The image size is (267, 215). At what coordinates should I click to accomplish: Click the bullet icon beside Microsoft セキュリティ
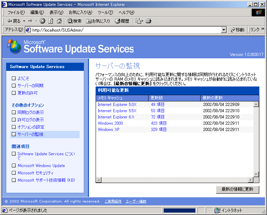coord(14,173)
